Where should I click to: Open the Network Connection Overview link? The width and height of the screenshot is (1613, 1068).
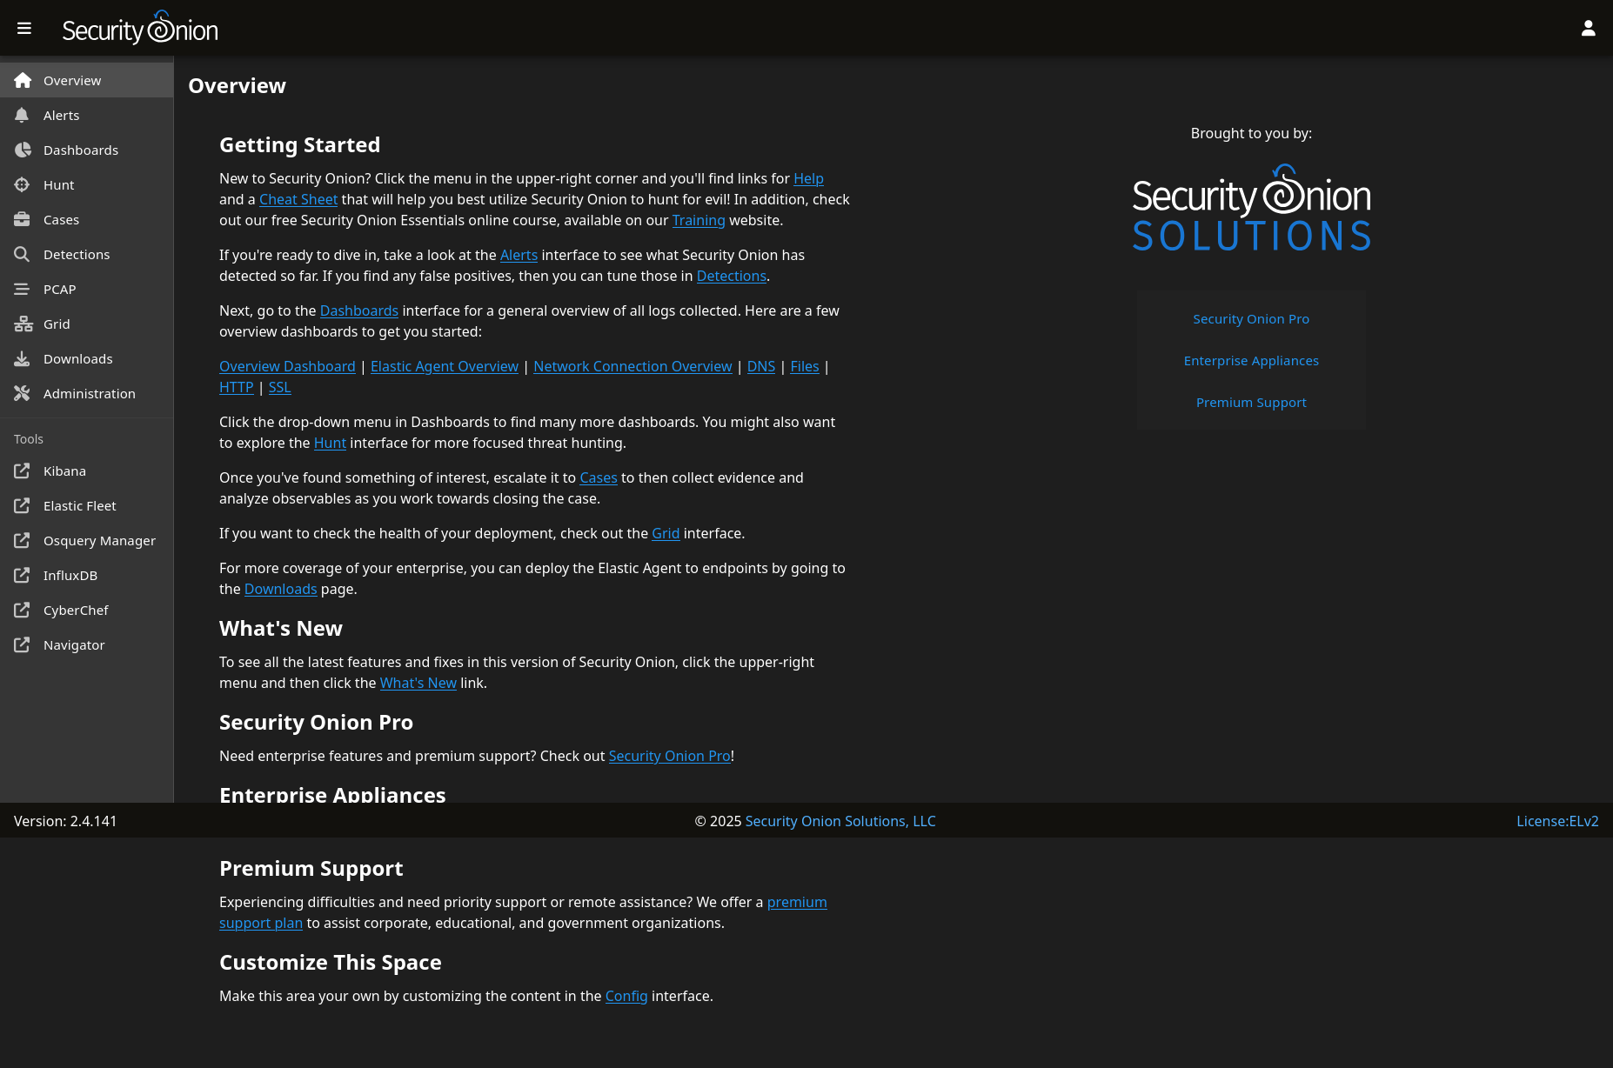[632, 366]
